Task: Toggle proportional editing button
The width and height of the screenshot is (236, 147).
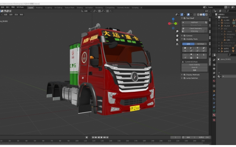Action: coord(108,11)
